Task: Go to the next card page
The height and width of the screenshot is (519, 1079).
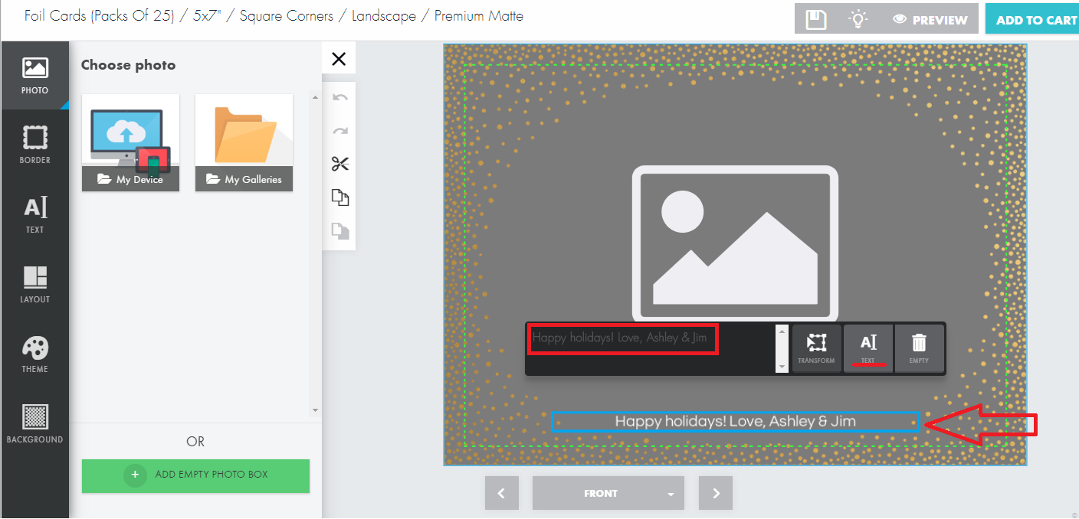Action: pos(716,494)
